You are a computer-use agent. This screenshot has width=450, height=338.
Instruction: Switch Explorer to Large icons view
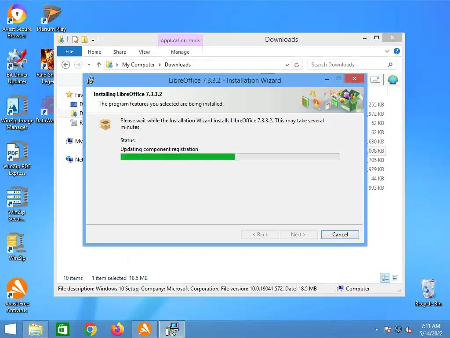click(395, 278)
